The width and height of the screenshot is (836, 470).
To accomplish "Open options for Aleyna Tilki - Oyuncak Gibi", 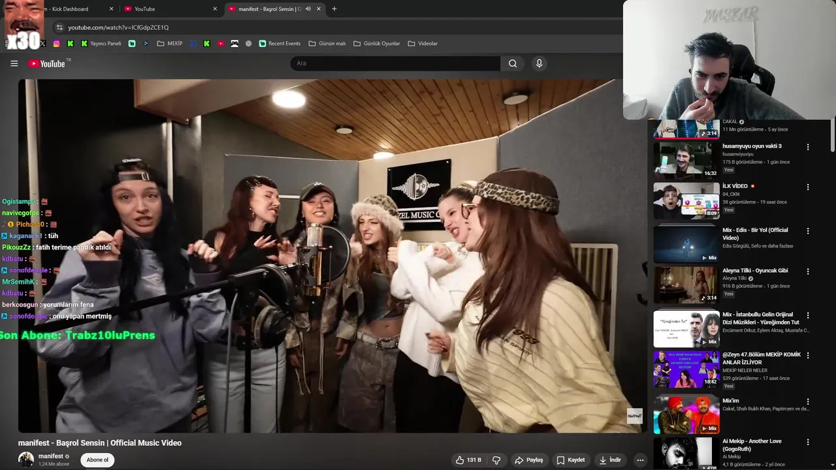I will coord(808,272).
